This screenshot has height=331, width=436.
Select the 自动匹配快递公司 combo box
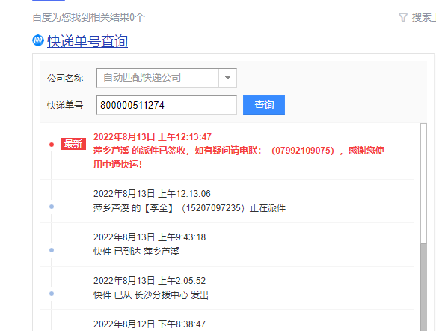167,78
